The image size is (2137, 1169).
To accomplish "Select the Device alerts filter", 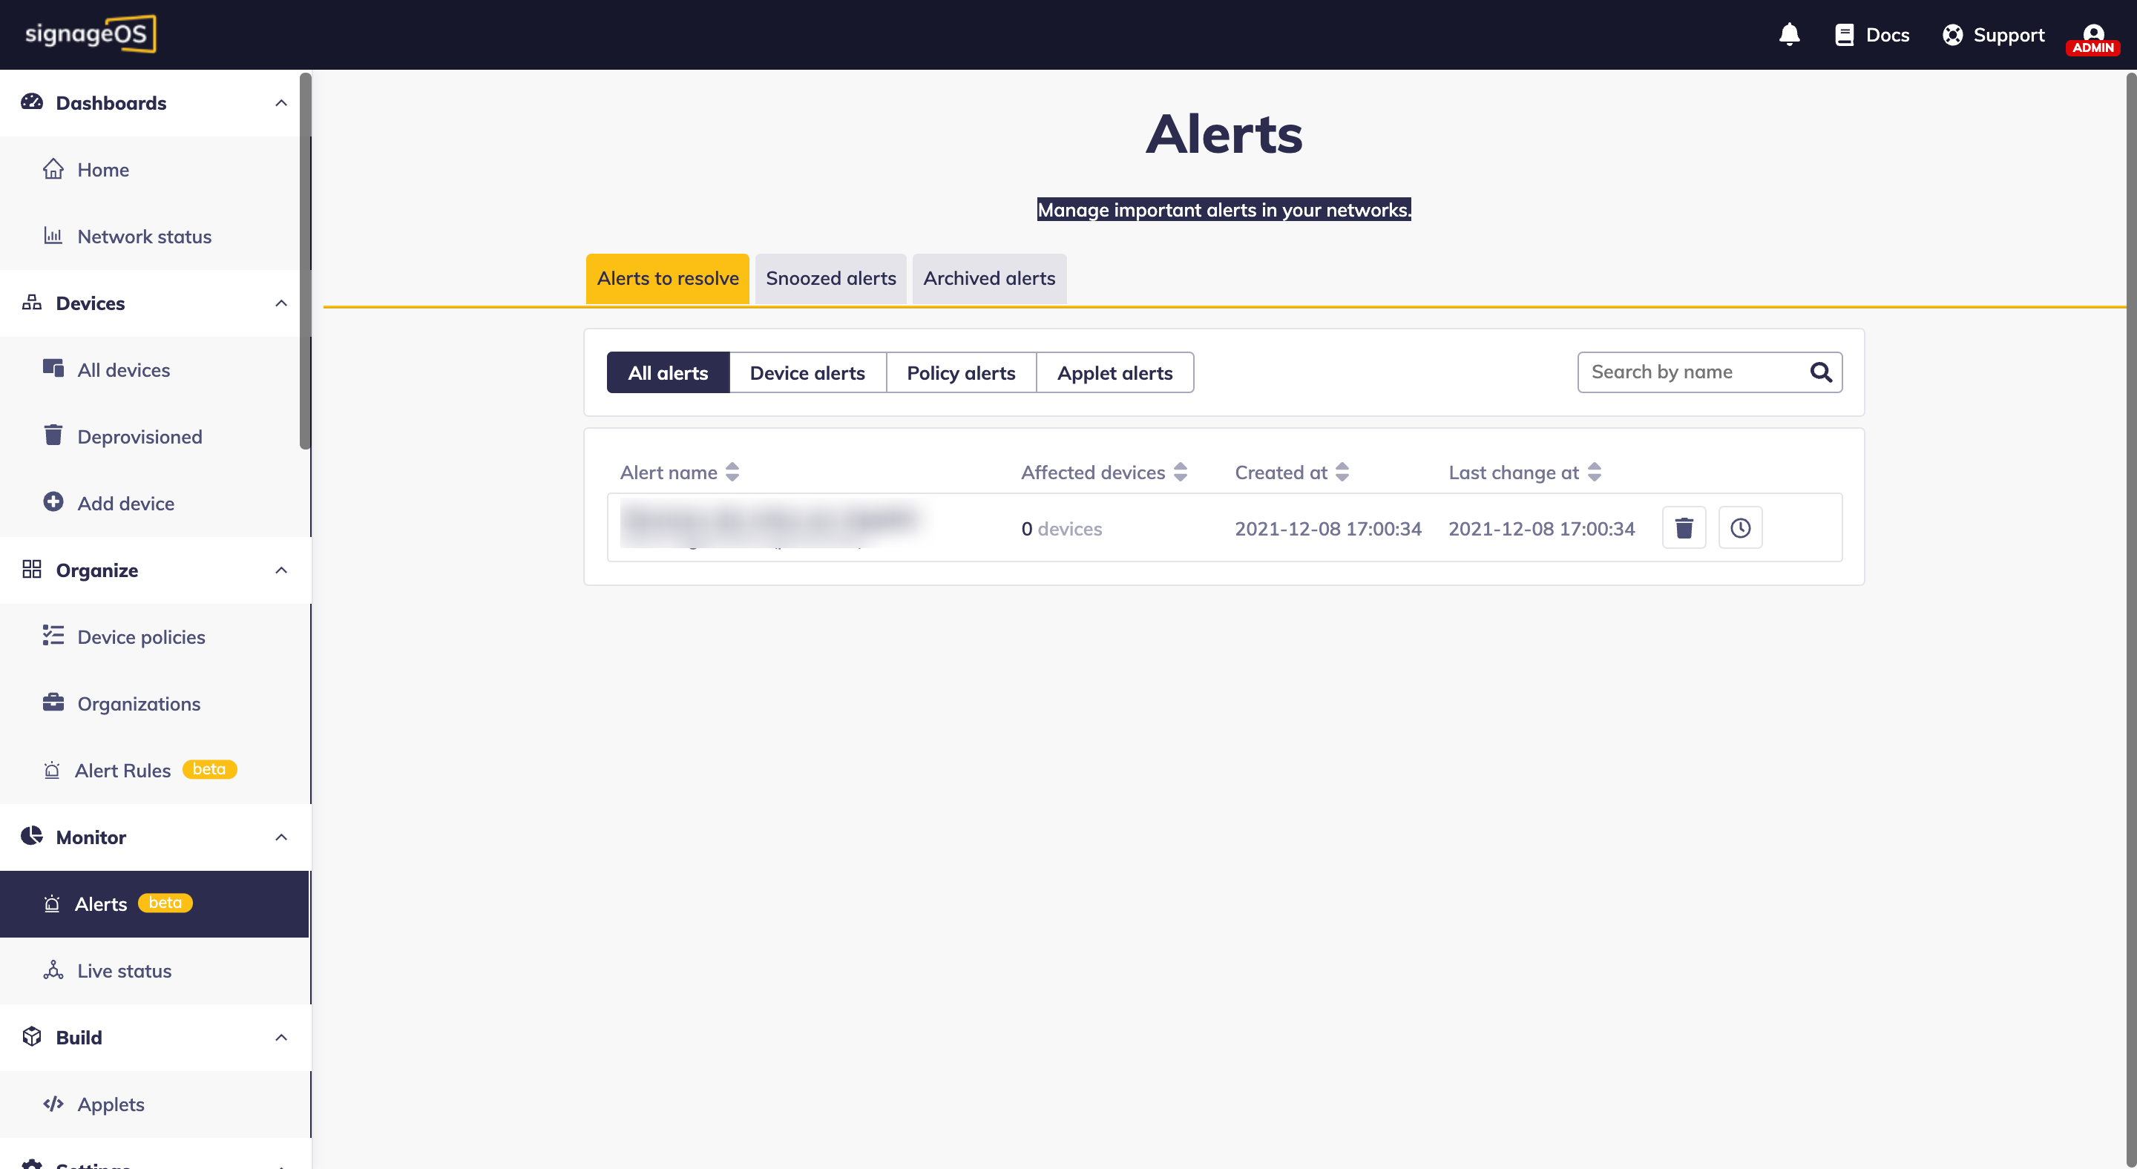I will point(807,373).
